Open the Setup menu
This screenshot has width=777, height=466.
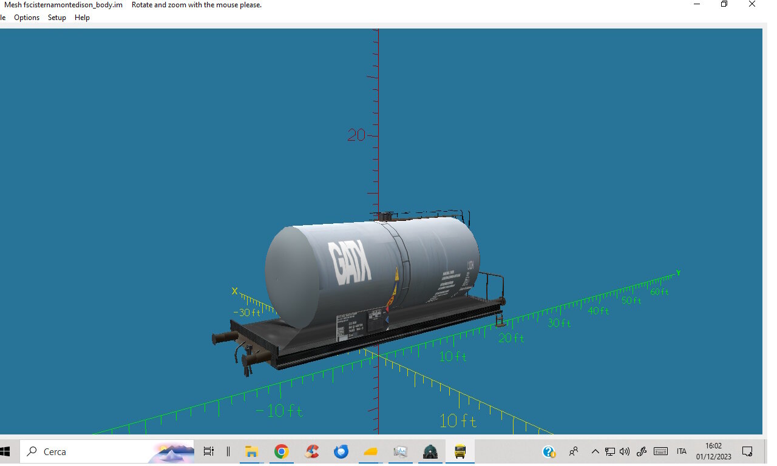(x=57, y=18)
